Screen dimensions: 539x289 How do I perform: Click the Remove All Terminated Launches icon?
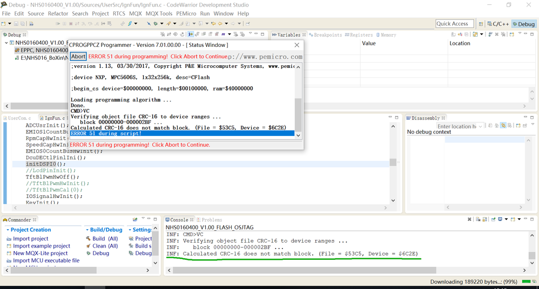click(x=162, y=35)
